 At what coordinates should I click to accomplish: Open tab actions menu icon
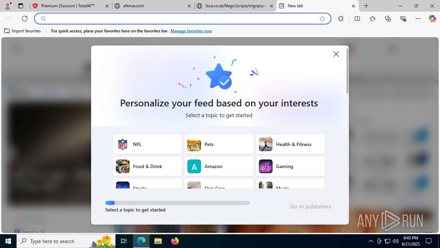pos(21,6)
